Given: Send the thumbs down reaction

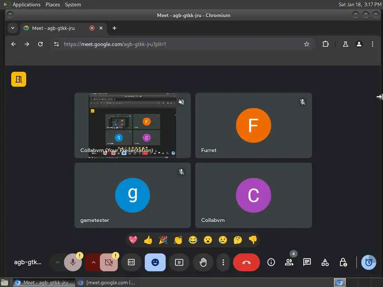Looking at the screenshot, I should [252, 240].
